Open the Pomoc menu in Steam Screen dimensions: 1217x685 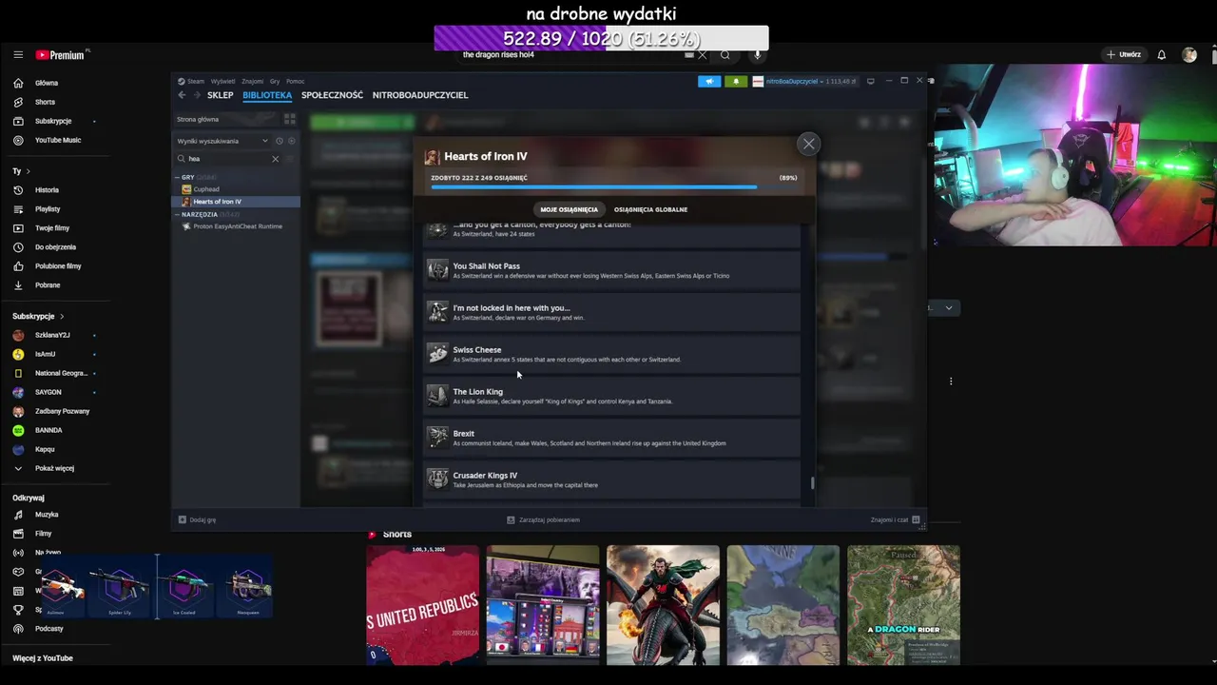[x=296, y=81]
